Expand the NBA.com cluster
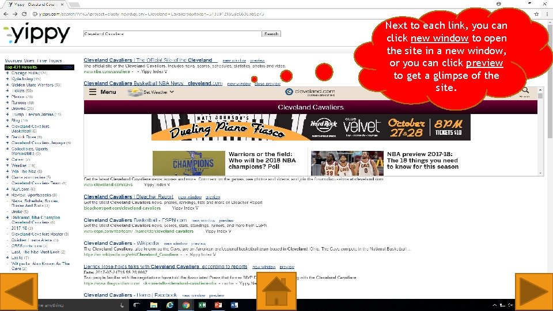This screenshot has height=311, width=553. click(7, 189)
